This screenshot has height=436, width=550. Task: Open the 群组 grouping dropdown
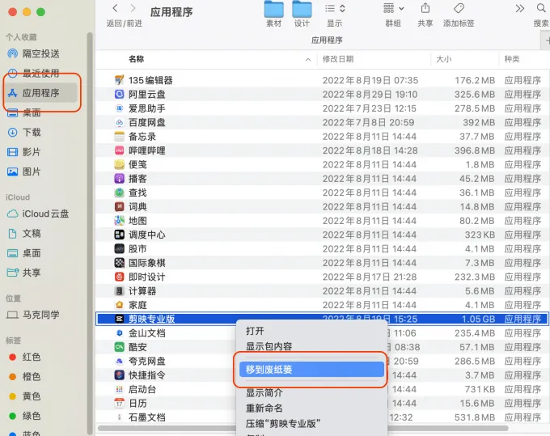[393, 8]
